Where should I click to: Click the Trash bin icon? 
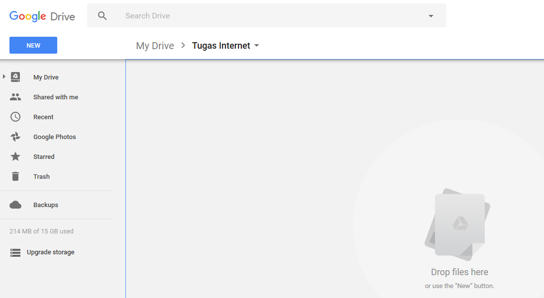(x=15, y=176)
